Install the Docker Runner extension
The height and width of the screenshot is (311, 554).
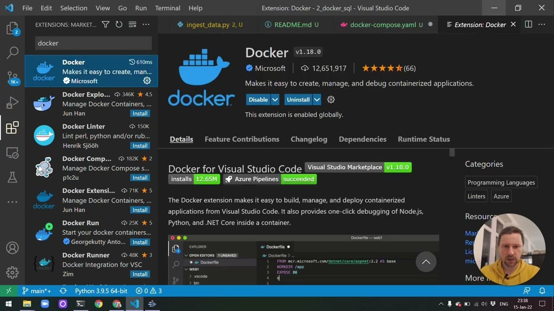[140, 274]
